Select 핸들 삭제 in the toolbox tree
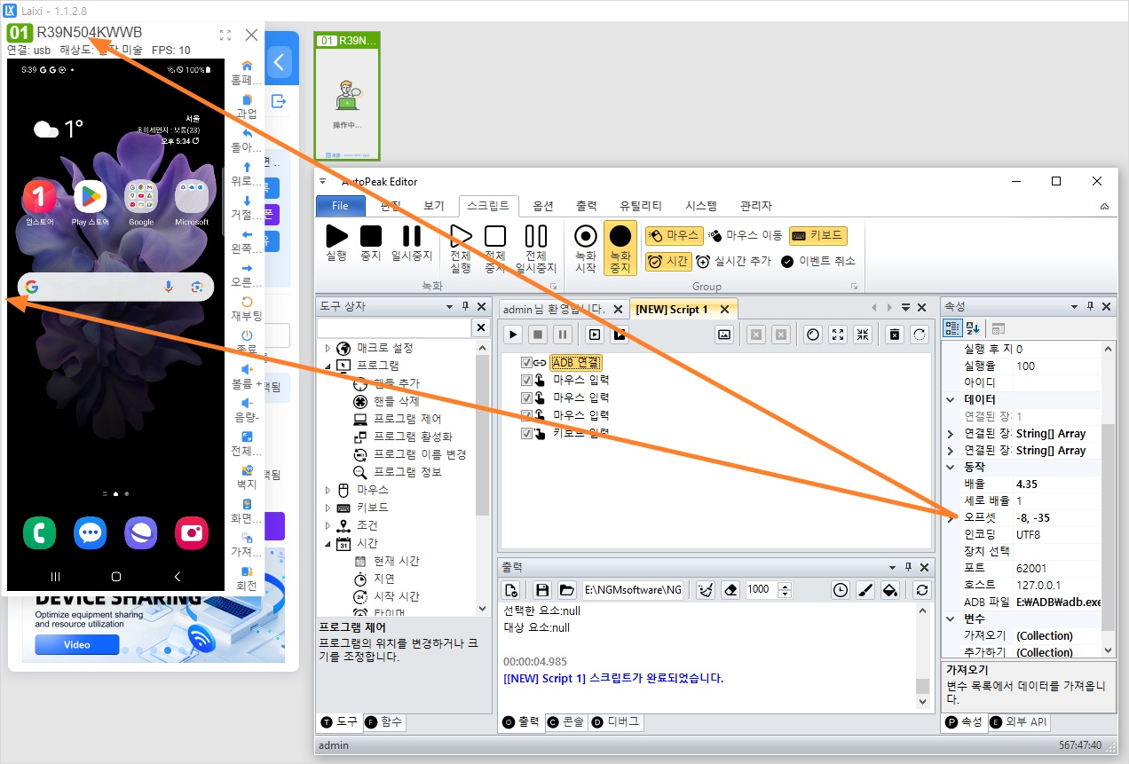Viewport: 1129px width, 764px height. (397, 401)
